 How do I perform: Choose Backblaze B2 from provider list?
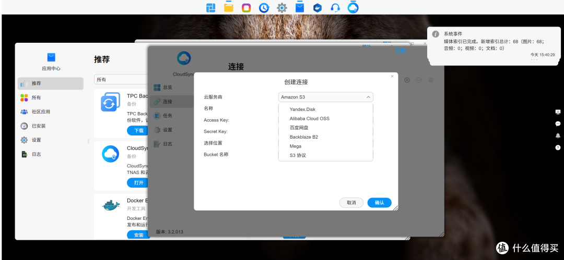pyautogui.click(x=325, y=137)
